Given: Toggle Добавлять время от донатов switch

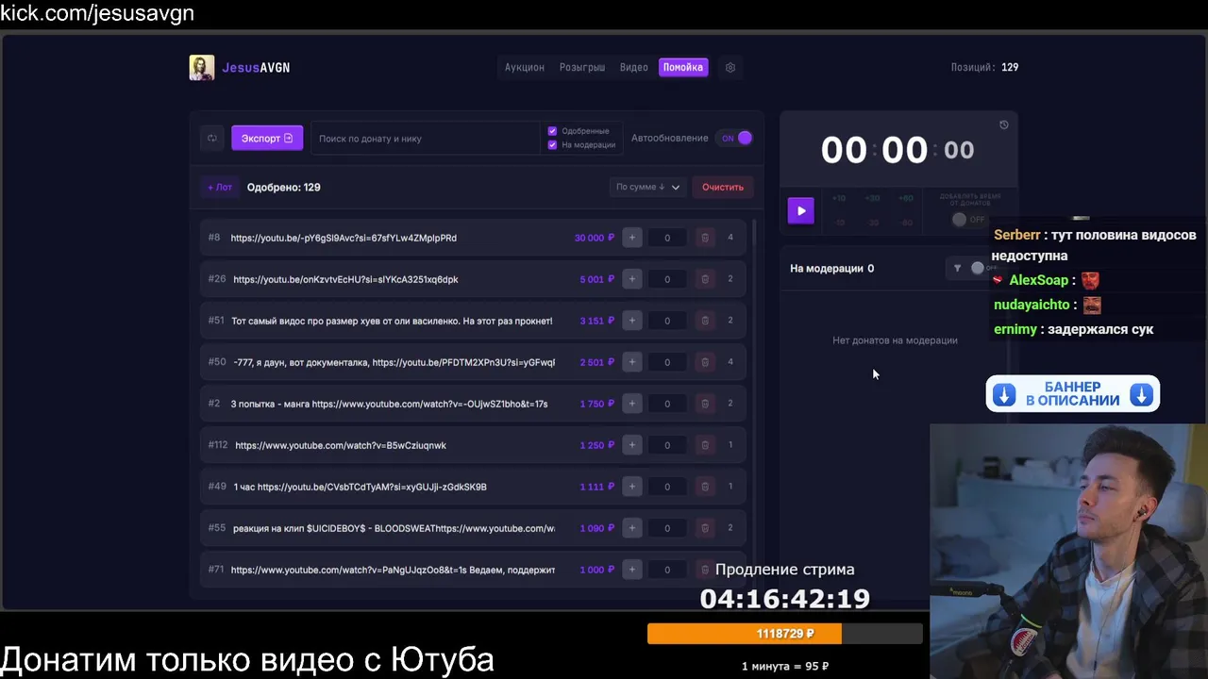Looking at the screenshot, I should [x=967, y=220].
